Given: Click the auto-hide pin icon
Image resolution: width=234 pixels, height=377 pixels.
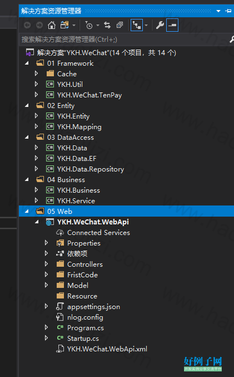Looking at the screenshot, I should click(228, 11).
